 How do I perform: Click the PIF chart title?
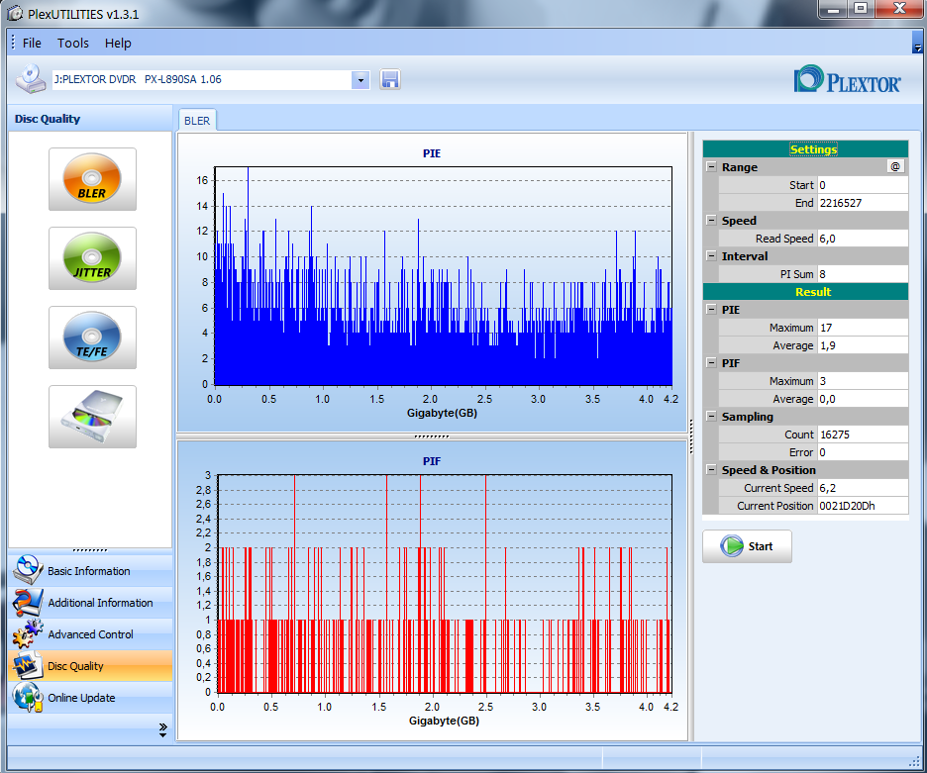click(432, 461)
